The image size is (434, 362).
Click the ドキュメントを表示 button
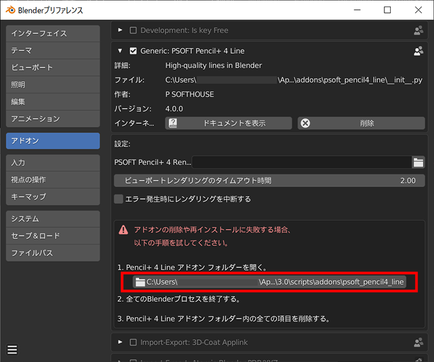click(x=229, y=123)
